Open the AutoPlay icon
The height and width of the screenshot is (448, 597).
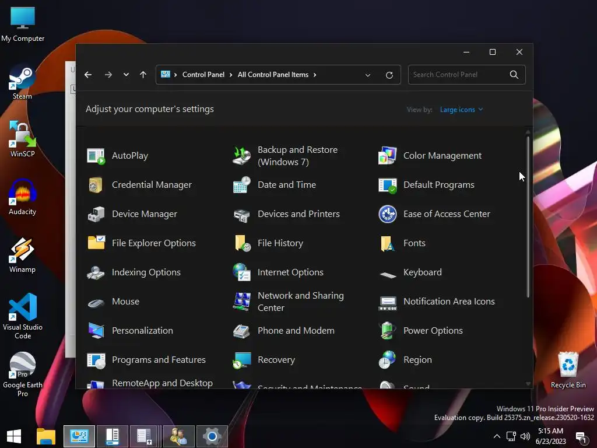point(96,156)
